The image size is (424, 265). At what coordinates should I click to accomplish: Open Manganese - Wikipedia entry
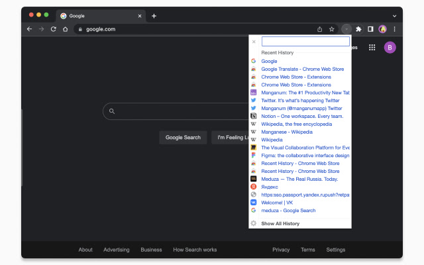coord(287,132)
